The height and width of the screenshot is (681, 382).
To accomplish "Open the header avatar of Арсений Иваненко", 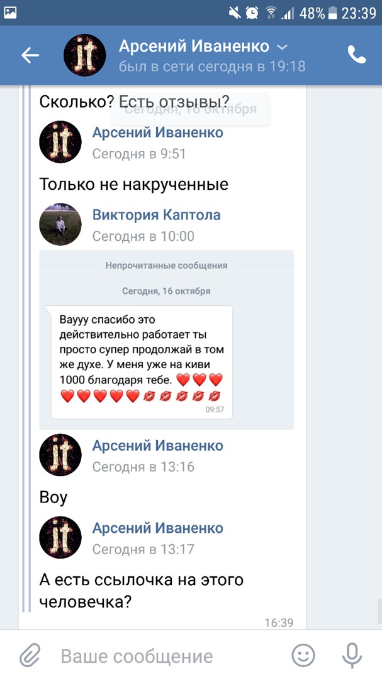I will point(84,55).
